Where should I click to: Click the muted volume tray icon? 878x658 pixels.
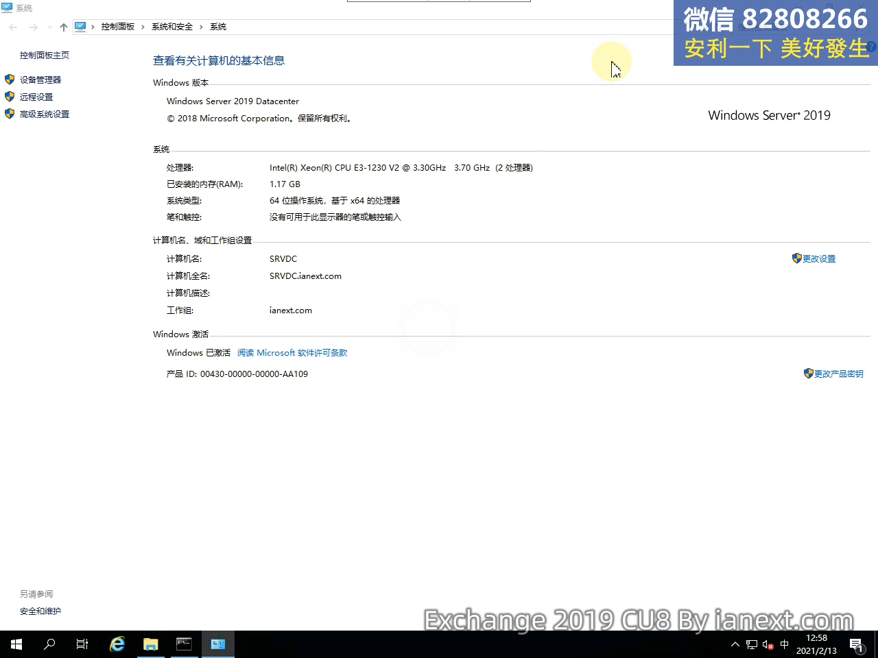[x=768, y=644]
